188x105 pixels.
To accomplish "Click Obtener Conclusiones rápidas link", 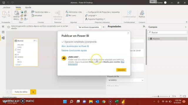I will [x=74, y=50].
